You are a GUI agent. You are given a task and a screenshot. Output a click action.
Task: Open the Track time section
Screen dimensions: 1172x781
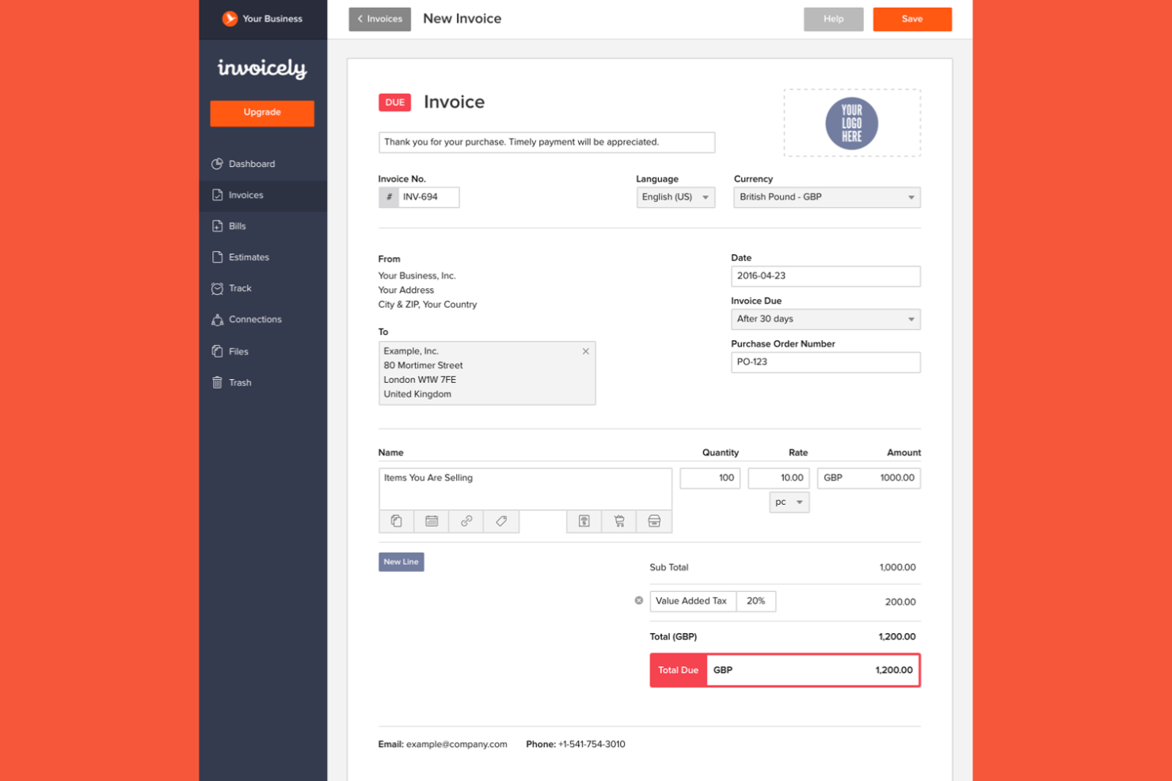click(240, 288)
